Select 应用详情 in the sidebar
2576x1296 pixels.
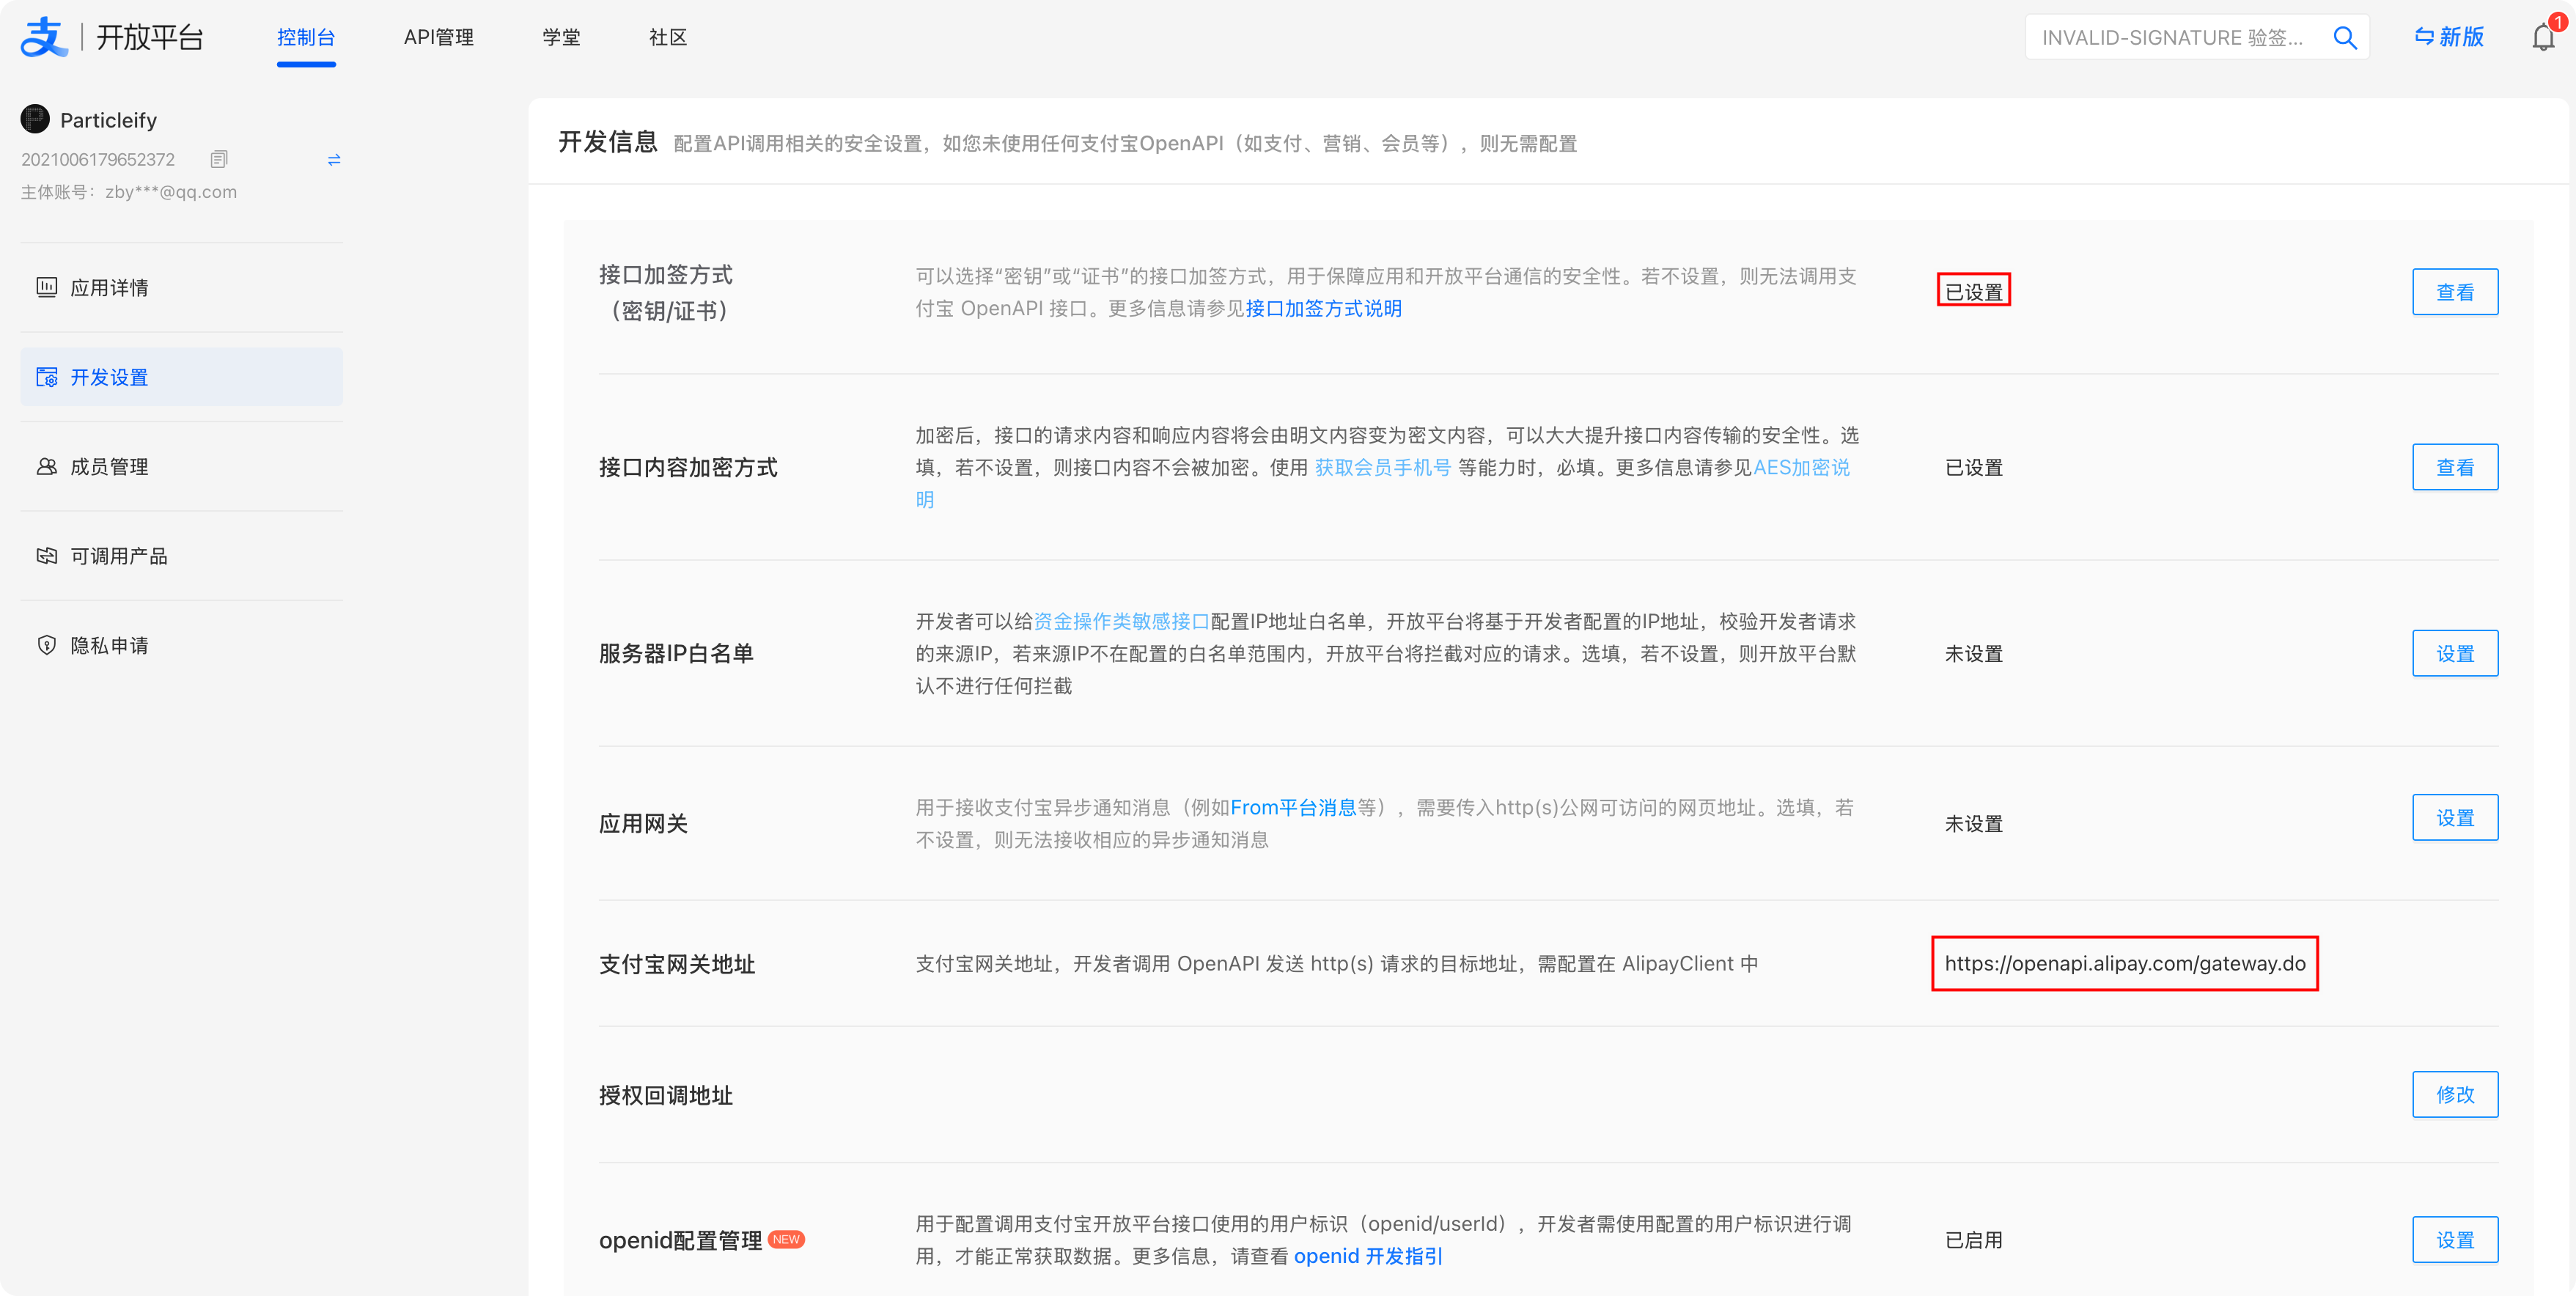tap(181, 287)
